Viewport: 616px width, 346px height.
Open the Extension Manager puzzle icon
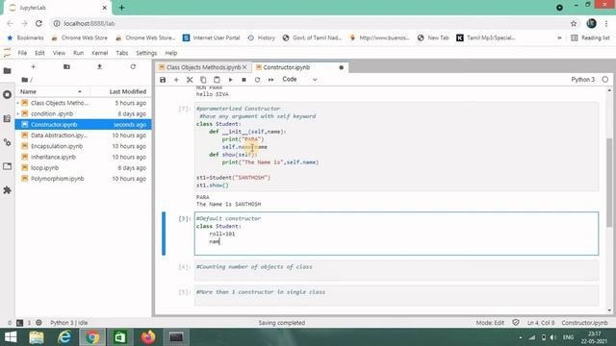point(7,190)
